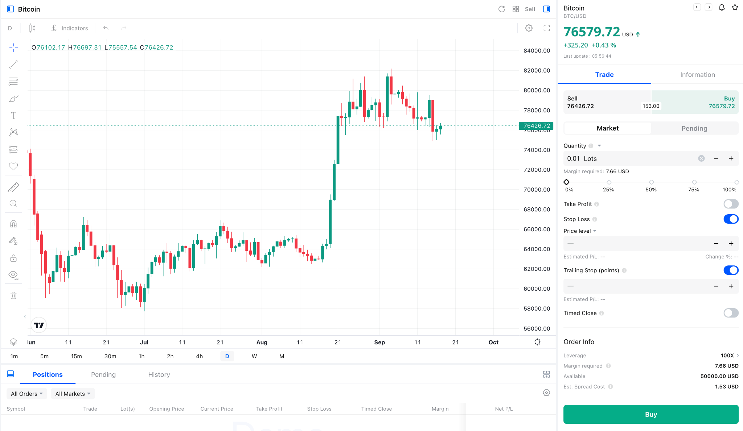
Task: Set a price alert bell
Action: pos(722,7)
